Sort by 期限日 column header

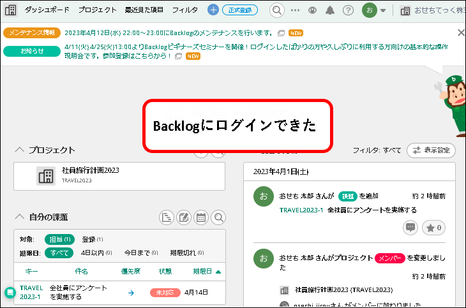click(x=207, y=271)
